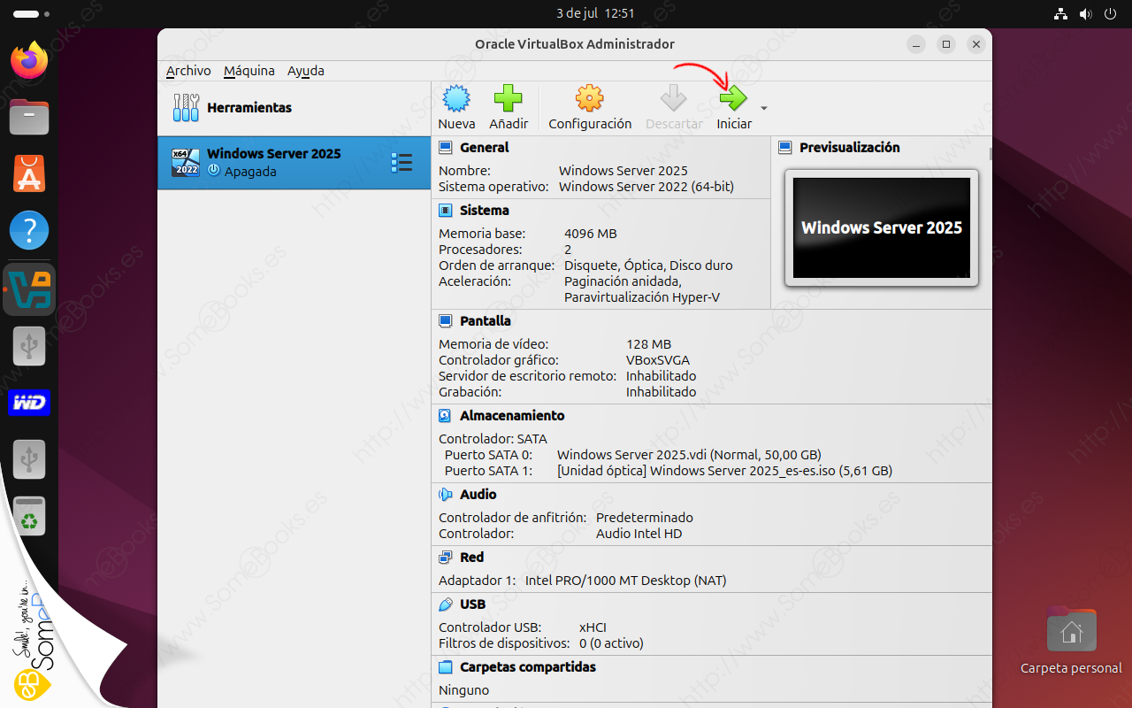Open Configuración gear icon in toolbar
The height and width of the screenshot is (708, 1132).
[x=589, y=99]
